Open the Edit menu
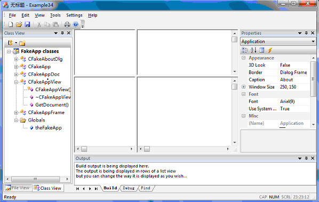 coord(25,15)
